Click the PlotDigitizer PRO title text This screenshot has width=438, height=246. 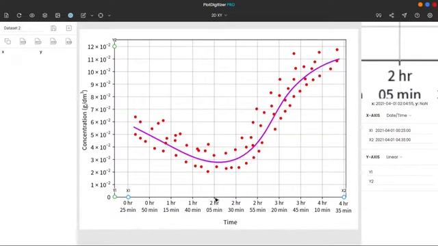[219, 5]
